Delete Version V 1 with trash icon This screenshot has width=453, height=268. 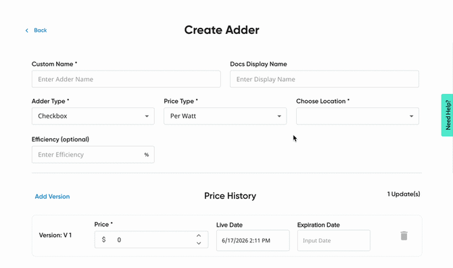coord(404,236)
